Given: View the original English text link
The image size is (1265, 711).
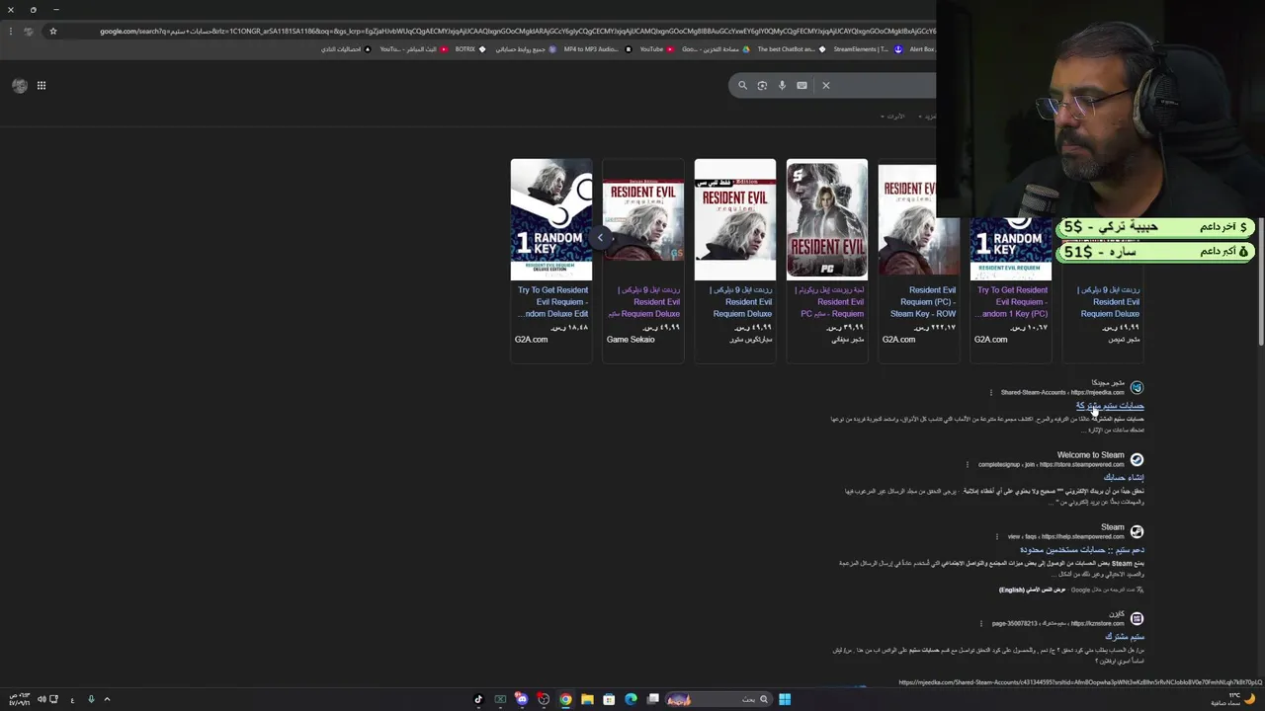Looking at the screenshot, I should [x=1033, y=591].
